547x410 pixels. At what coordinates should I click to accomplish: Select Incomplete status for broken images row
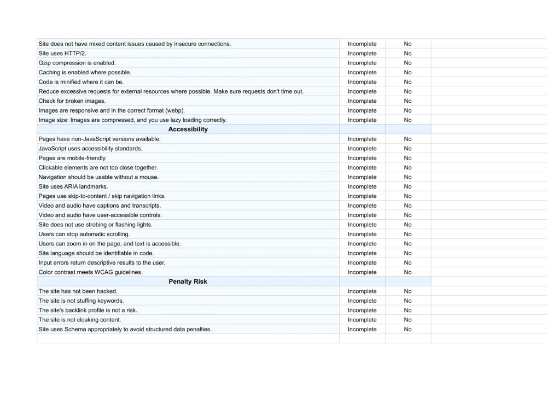tap(362, 101)
